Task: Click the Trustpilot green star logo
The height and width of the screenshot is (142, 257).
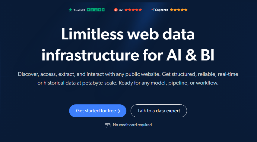Action: pyautogui.click(x=70, y=10)
